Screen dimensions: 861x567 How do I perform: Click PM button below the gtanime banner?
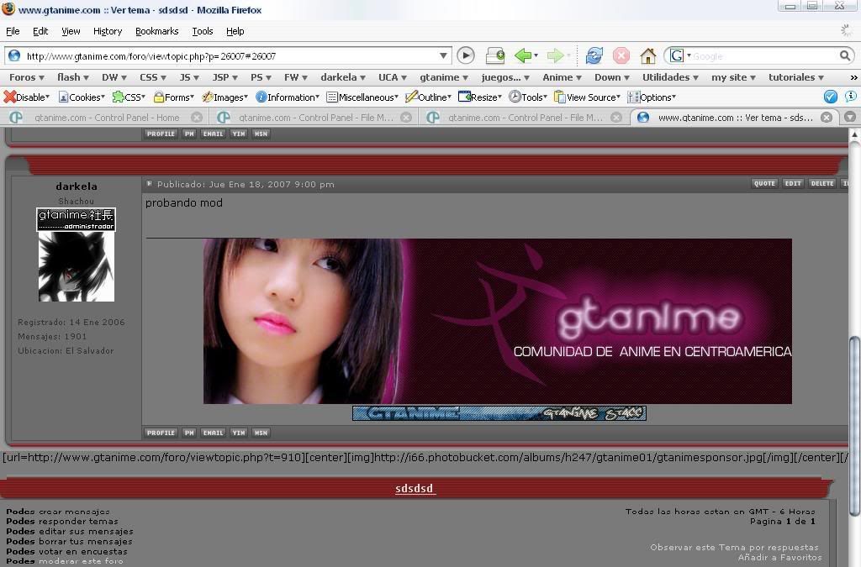pos(189,433)
